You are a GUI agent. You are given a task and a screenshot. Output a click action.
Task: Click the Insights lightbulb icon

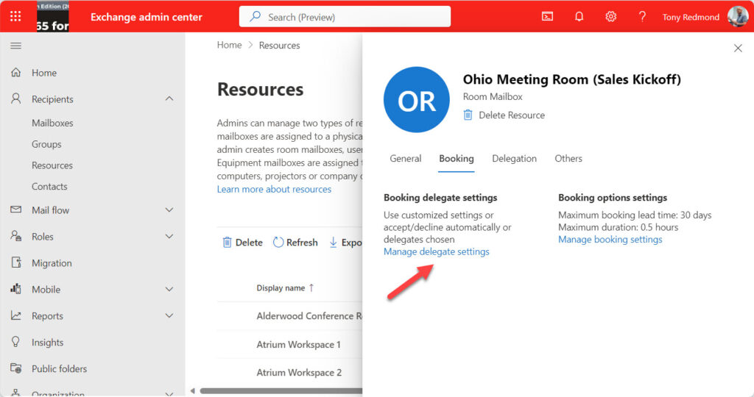pyautogui.click(x=16, y=341)
